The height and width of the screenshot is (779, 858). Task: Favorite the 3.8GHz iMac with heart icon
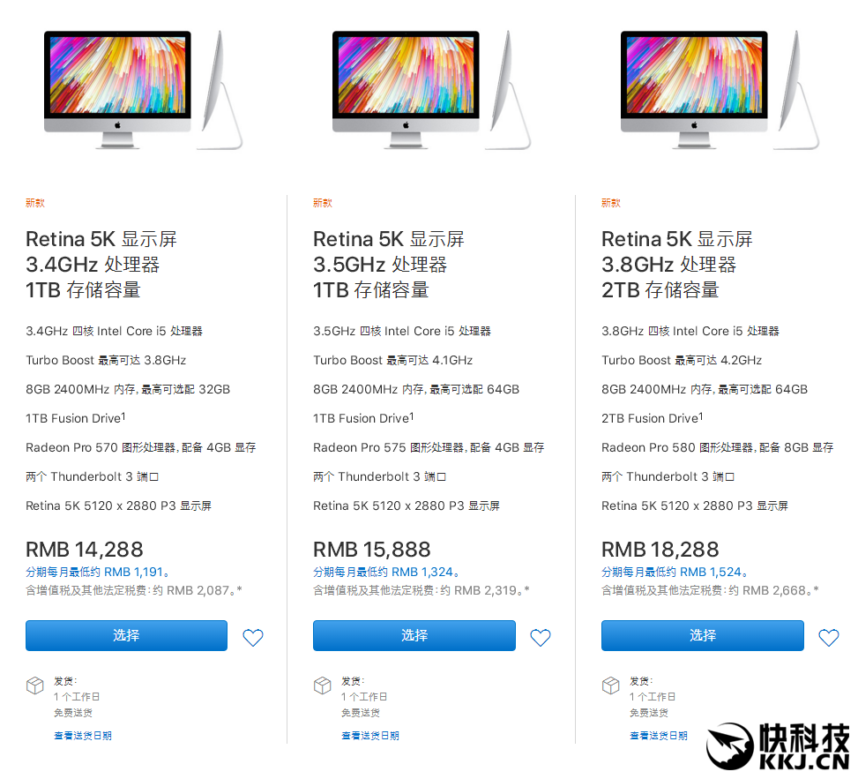[x=828, y=637]
